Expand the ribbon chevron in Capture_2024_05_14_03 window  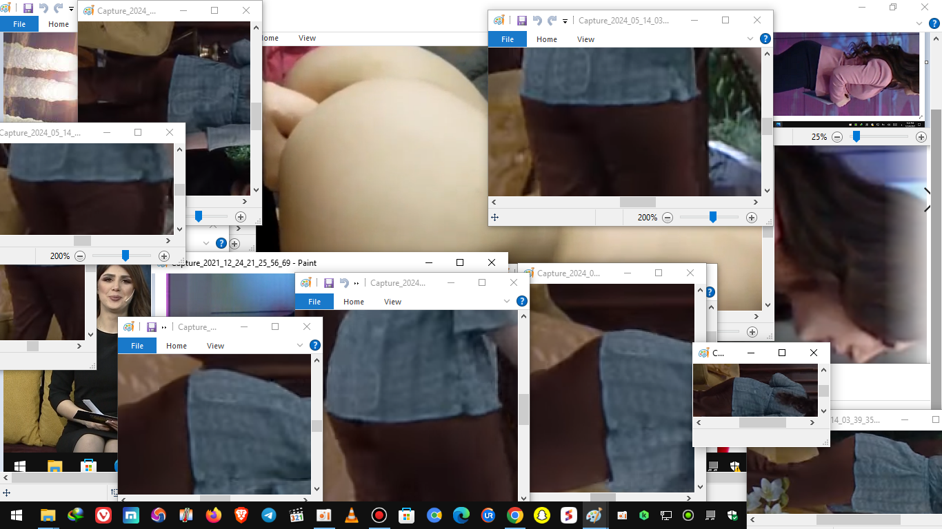pos(750,39)
